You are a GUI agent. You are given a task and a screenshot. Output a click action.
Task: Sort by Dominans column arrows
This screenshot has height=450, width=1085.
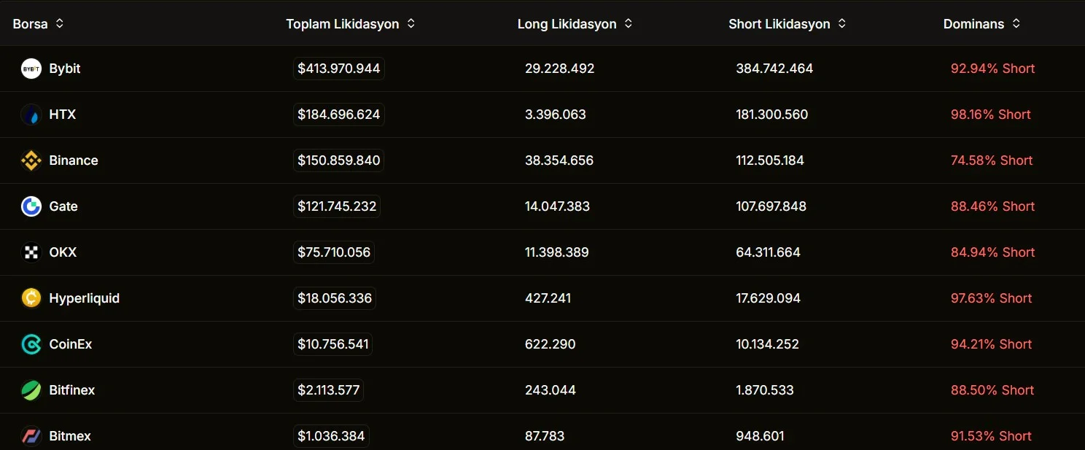pos(1016,23)
